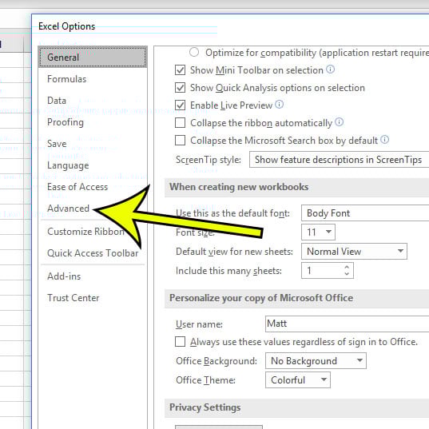View info icon for Live Preview
The width and height of the screenshot is (429, 429).
279,104
